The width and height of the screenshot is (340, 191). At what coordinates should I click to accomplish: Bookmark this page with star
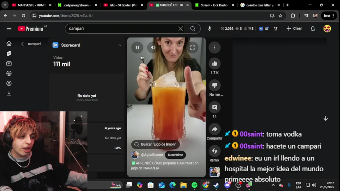[280, 16]
